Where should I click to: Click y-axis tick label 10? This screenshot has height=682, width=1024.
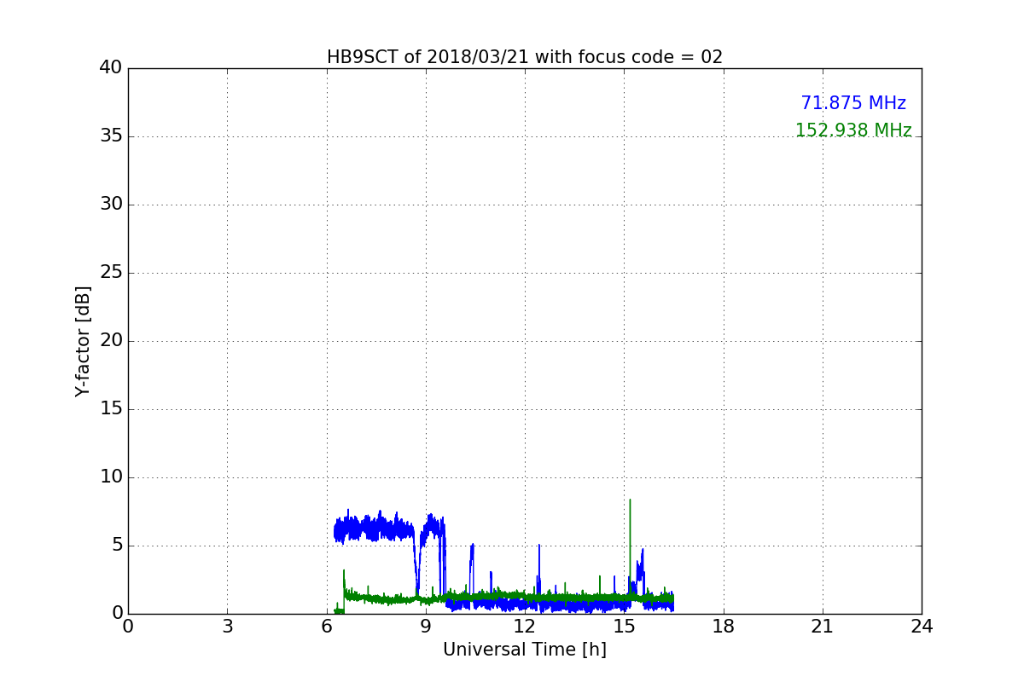111,477
